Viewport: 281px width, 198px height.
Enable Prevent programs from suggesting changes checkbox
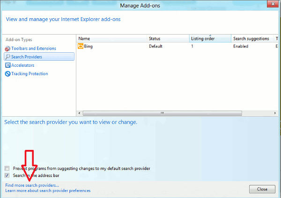[x=7, y=168]
